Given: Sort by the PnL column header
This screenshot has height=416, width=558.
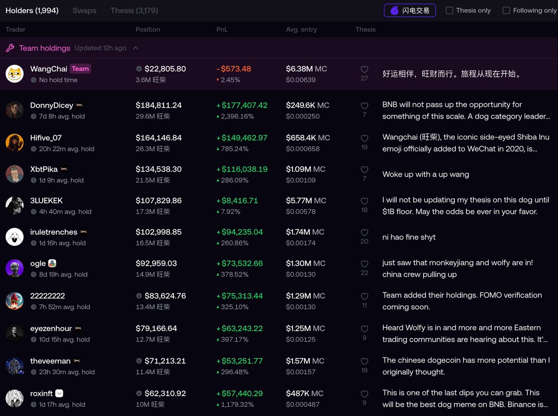Looking at the screenshot, I should [222, 29].
